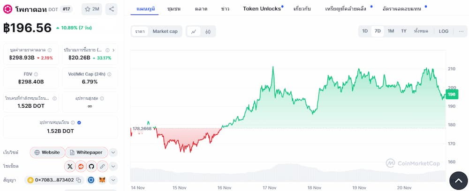The height and width of the screenshot is (191, 469).
Task: Click the blue verified badge on อุปทานหมุนเวียน
Action: click(79, 122)
